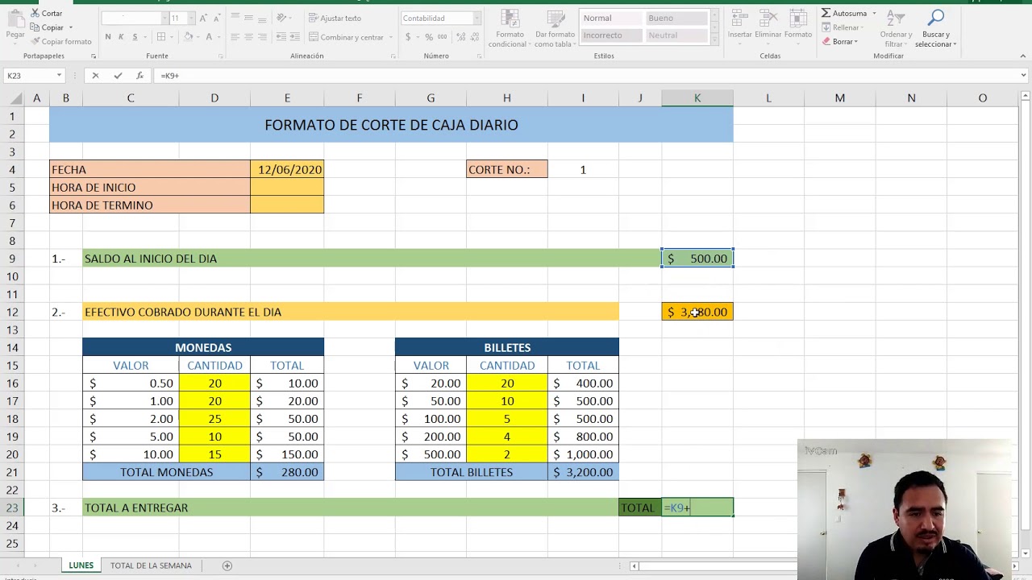Select the Normal cell style

(x=611, y=18)
